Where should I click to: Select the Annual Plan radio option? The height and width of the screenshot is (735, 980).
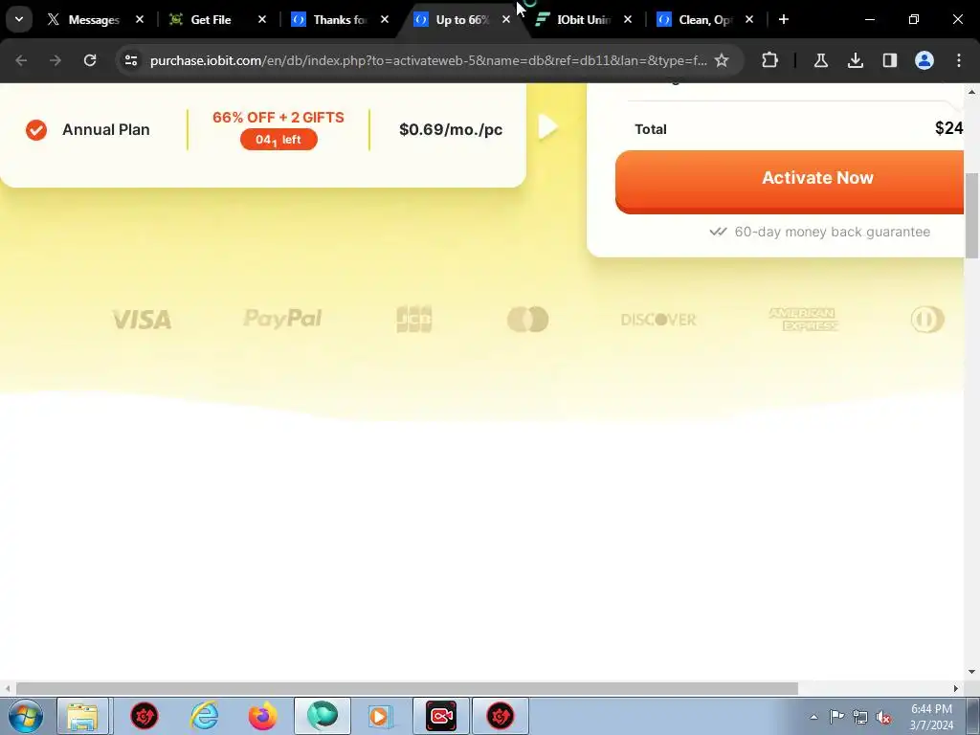36,130
